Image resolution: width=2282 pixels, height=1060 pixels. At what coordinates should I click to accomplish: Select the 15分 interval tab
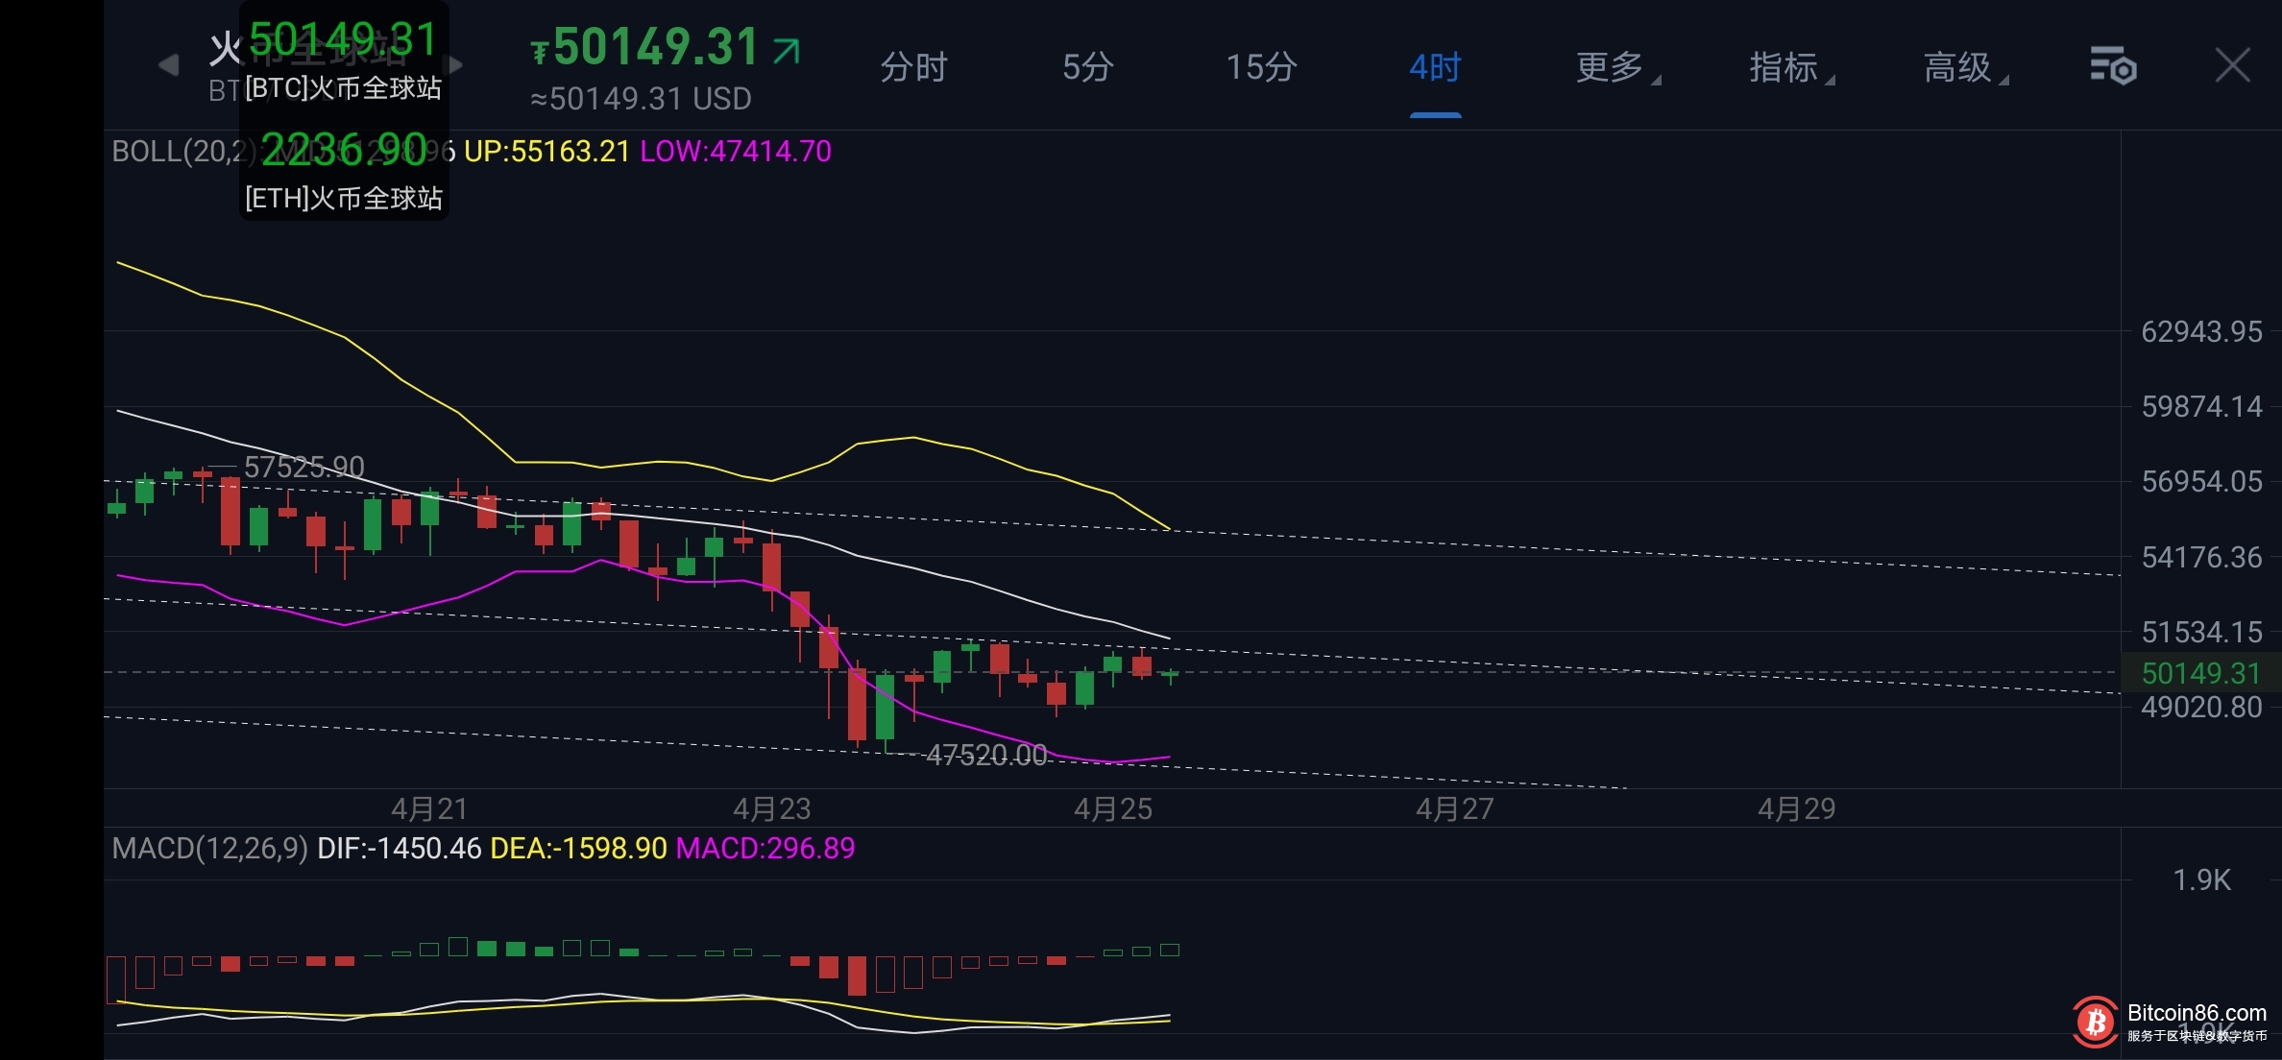pos(1261,67)
